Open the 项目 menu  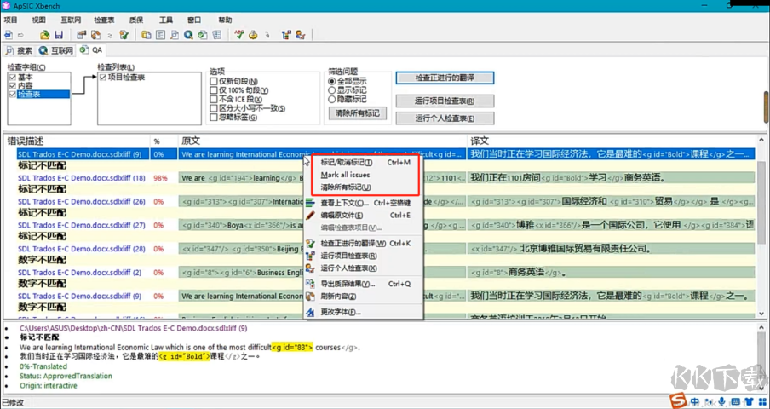click(x=11, y=20)
